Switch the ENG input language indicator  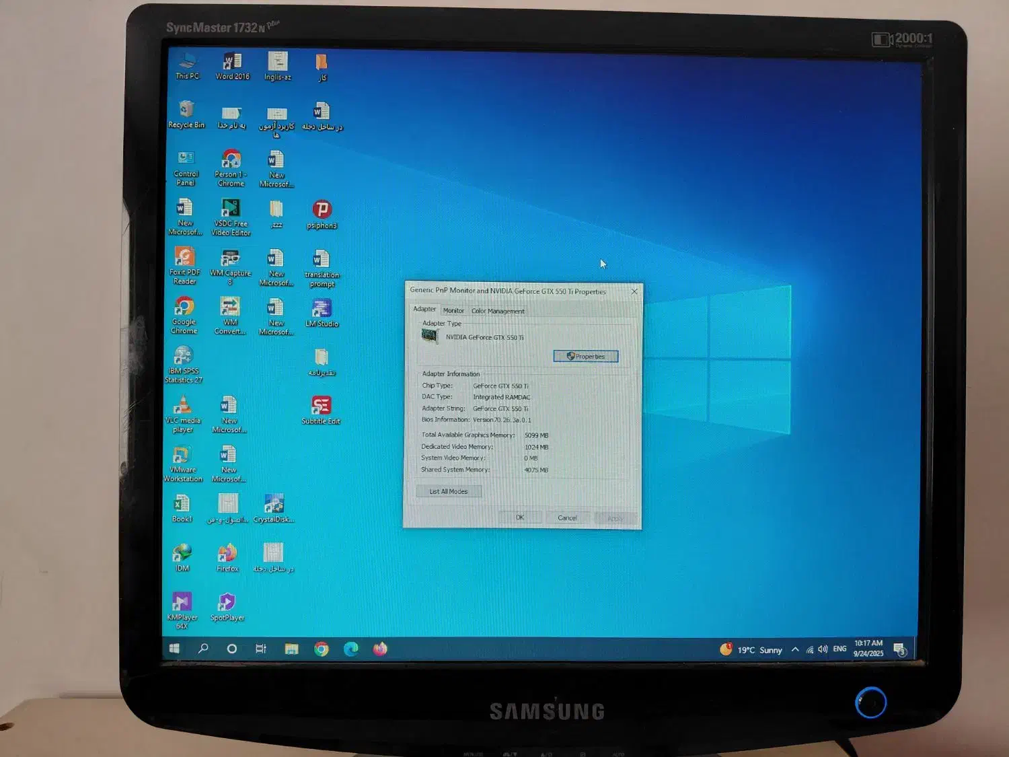(x=839, y=649)
